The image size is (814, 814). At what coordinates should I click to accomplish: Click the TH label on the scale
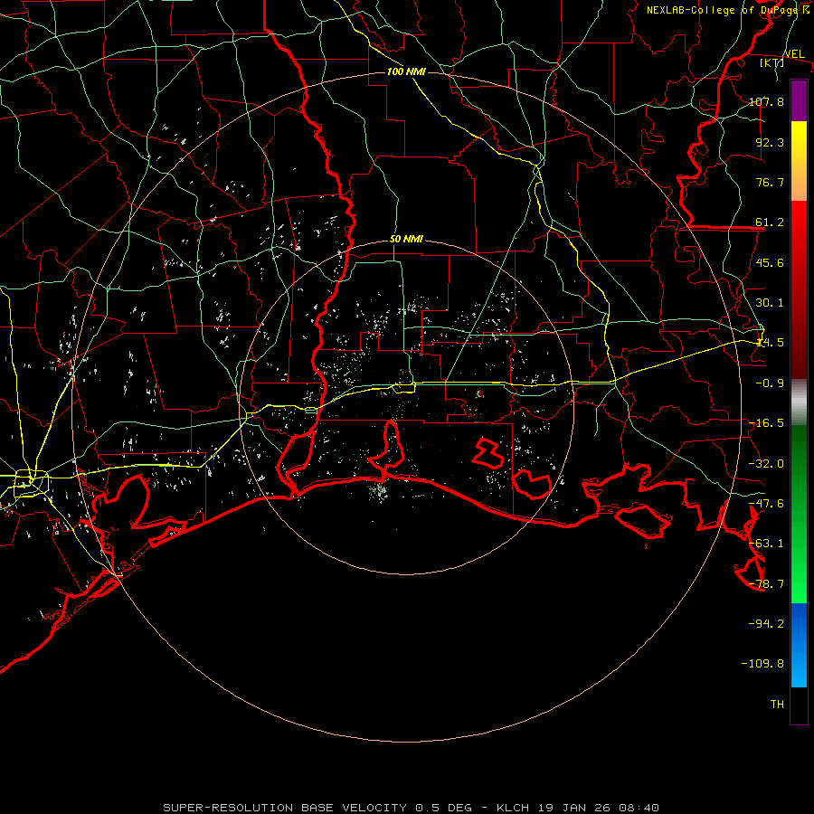click(777, 704)
